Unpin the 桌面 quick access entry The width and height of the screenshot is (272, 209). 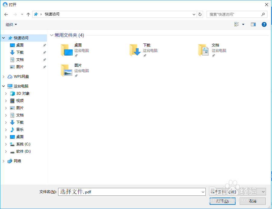pyautogui.click(x=45, y=45)
